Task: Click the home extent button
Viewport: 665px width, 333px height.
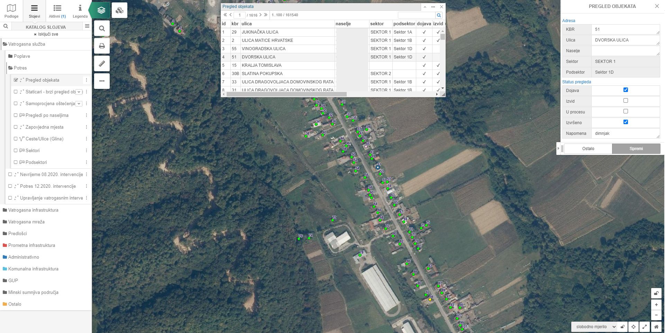Action: coord(656,327)
